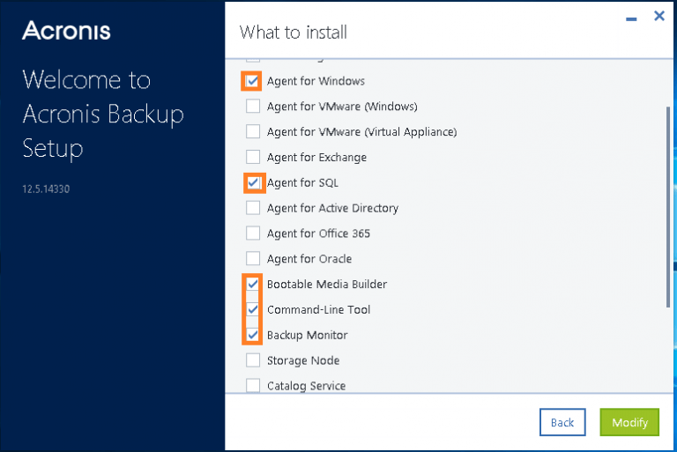Uncheck the Agent for Windows checkbox

pyautogui.click(x=253, y=81)
